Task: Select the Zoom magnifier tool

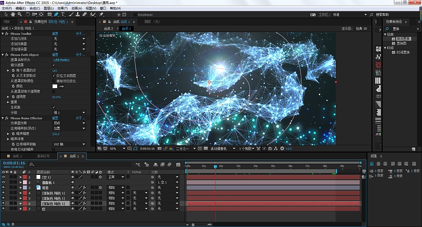Action: 20,15
